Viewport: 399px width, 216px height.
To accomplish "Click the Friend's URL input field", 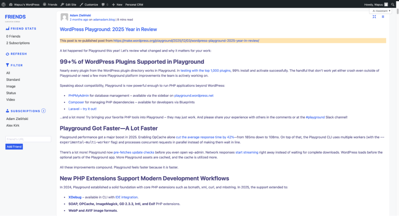I will click(x=28, y=139).
